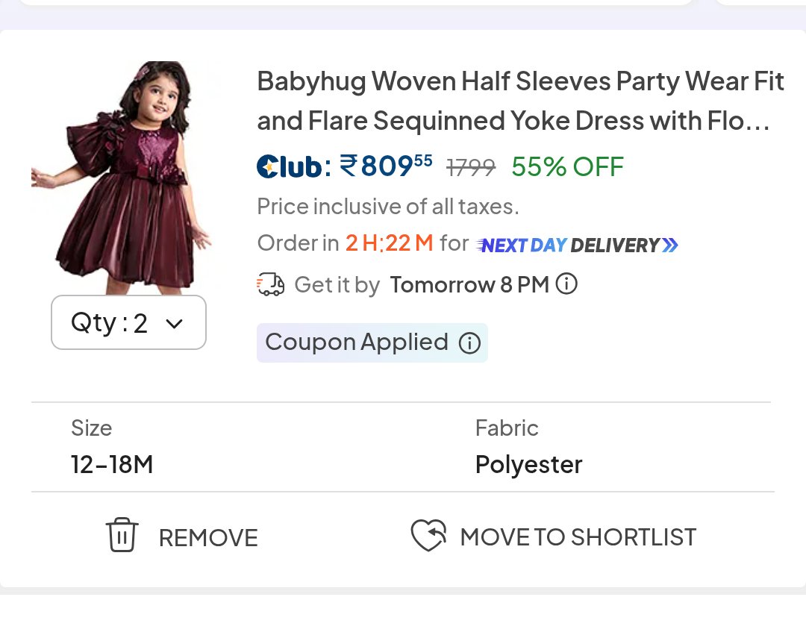Open the Qty: 2 dropdown
The height and width of the screenshot is (632, 806).
click(128, 322)
